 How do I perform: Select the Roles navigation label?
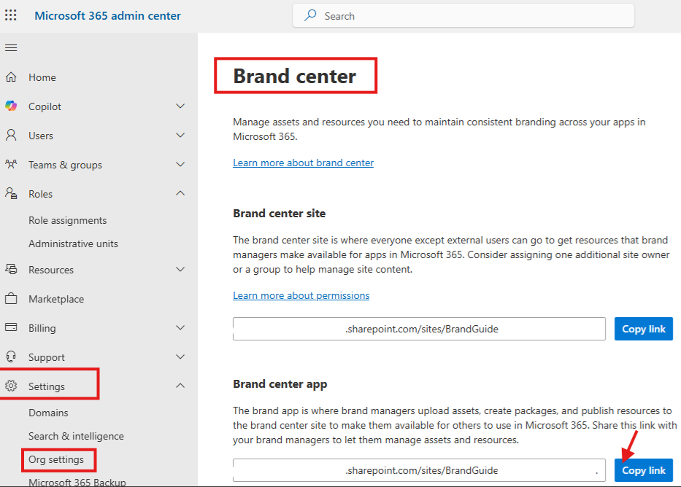click(x=40, y=194)
